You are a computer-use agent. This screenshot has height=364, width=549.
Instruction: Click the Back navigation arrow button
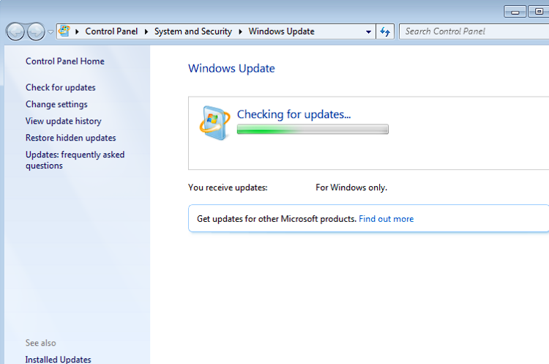15,31
